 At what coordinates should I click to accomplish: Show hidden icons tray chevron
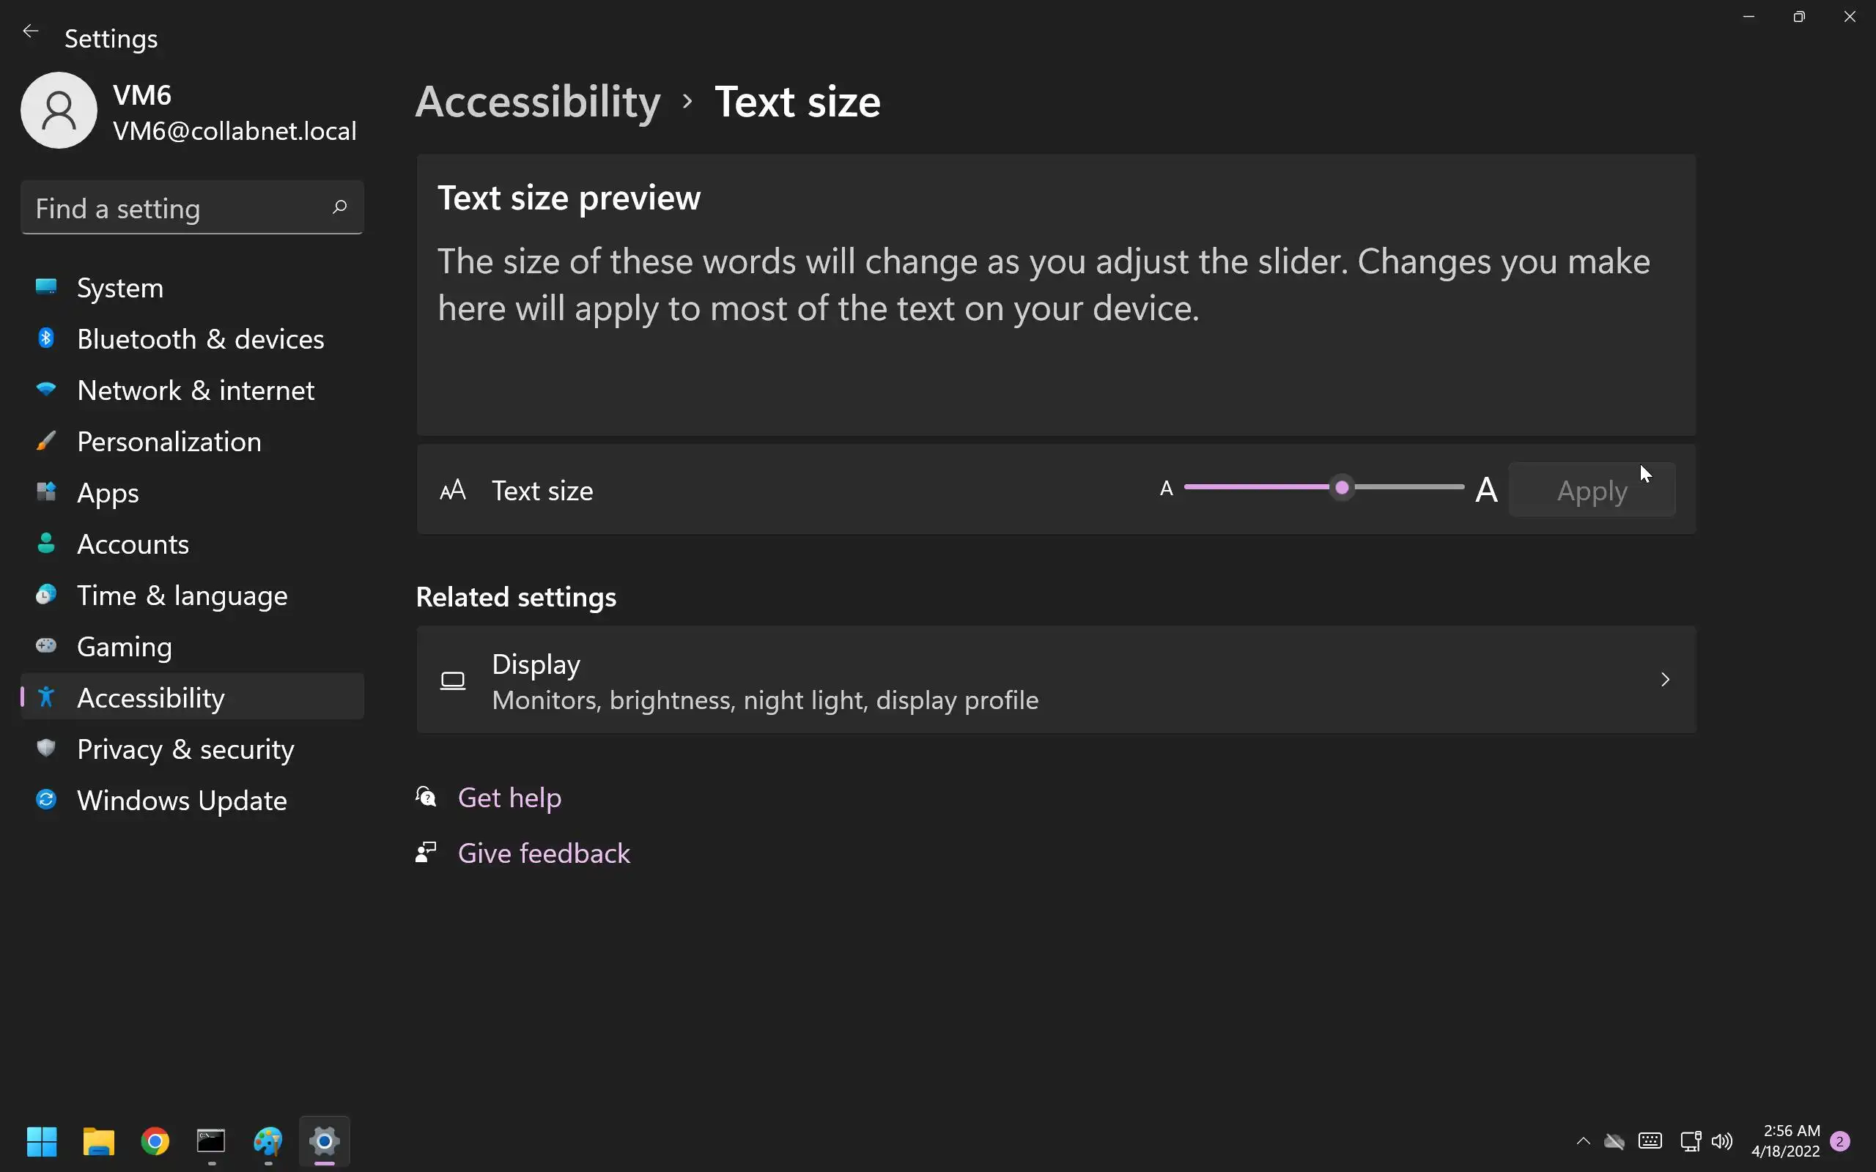click(1584, 1141)
